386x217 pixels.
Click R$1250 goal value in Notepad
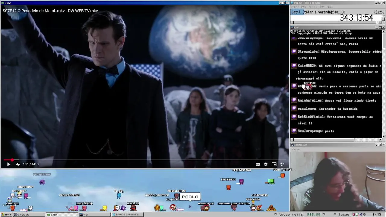(x=379, y=12)
